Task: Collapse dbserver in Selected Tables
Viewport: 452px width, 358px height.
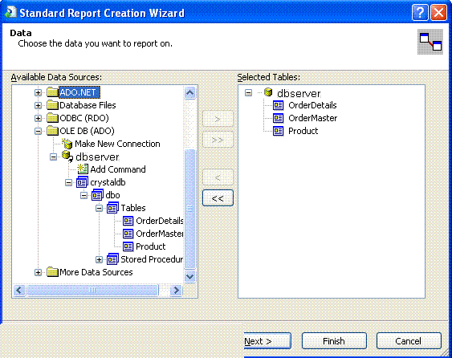Action: pos(248,92)
